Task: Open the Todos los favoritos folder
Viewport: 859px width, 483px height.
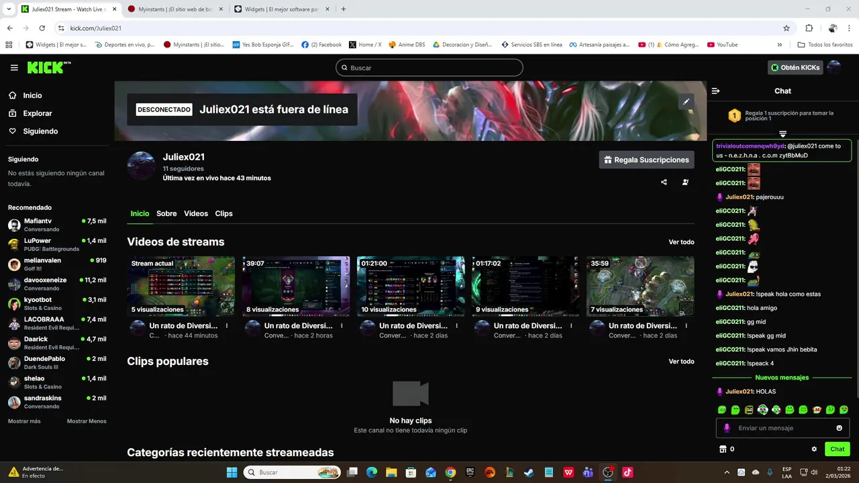Action: (x=825, y=45)
